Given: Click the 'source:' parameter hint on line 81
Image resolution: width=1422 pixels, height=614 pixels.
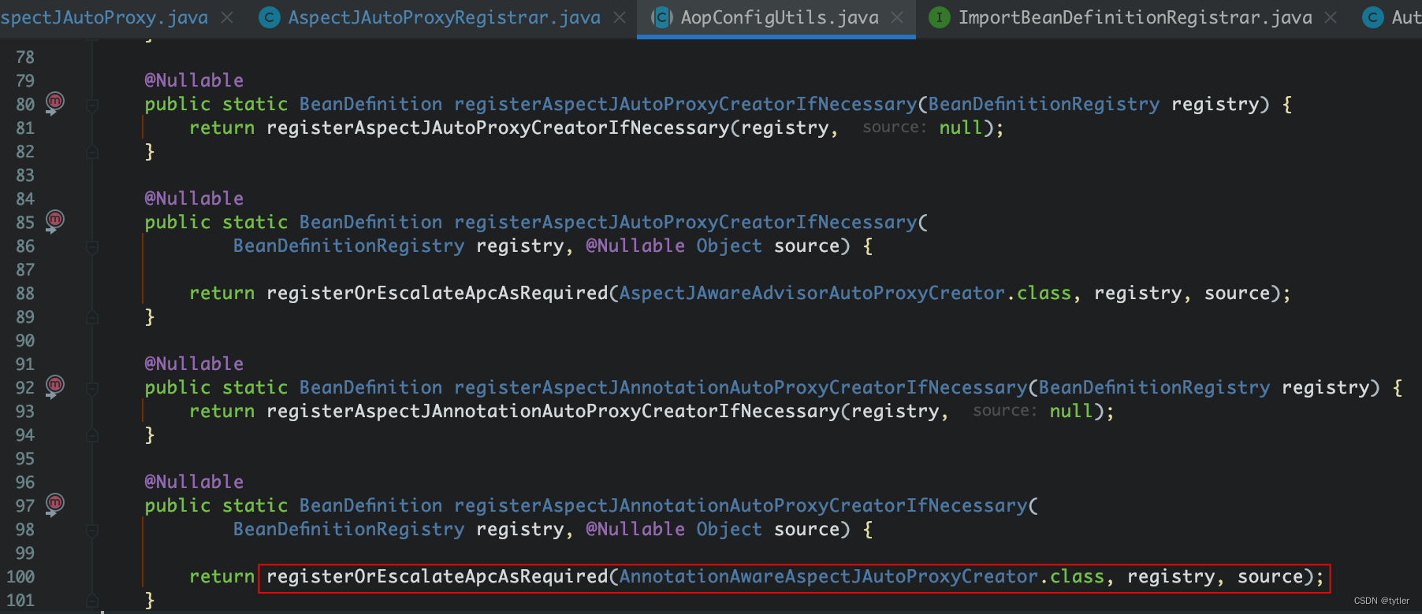Looking at the screenshot, I should (x=895, y=128).
